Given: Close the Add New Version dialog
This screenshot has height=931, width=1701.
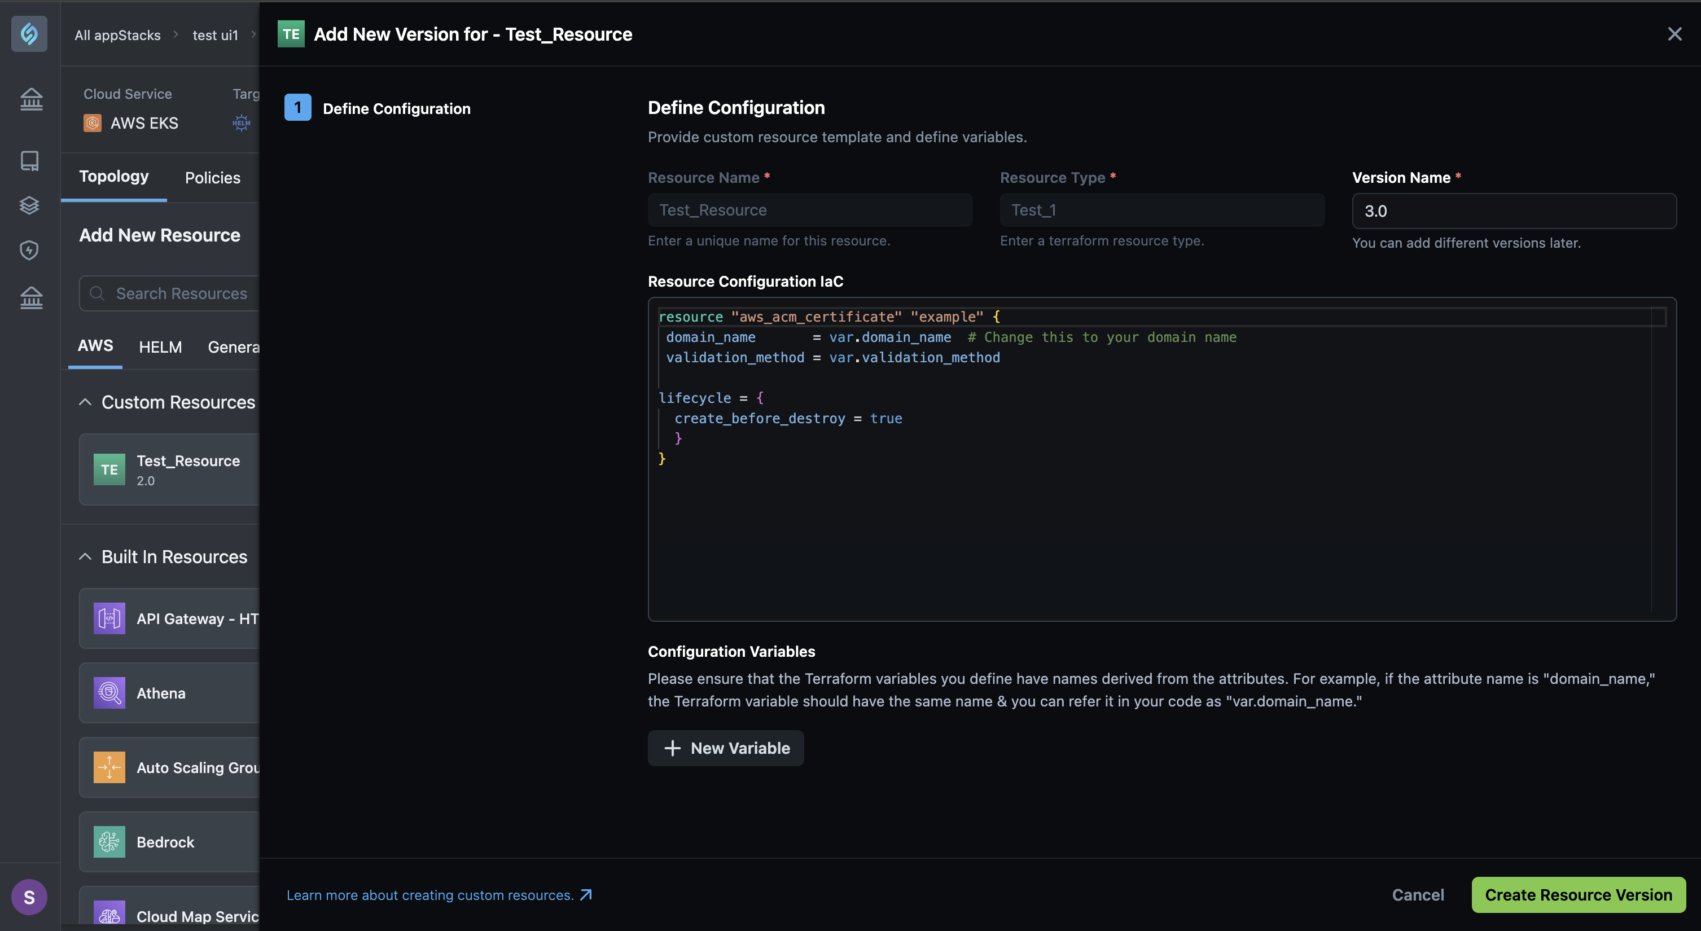Looking at the screenshot, I should click(1674, 34).
